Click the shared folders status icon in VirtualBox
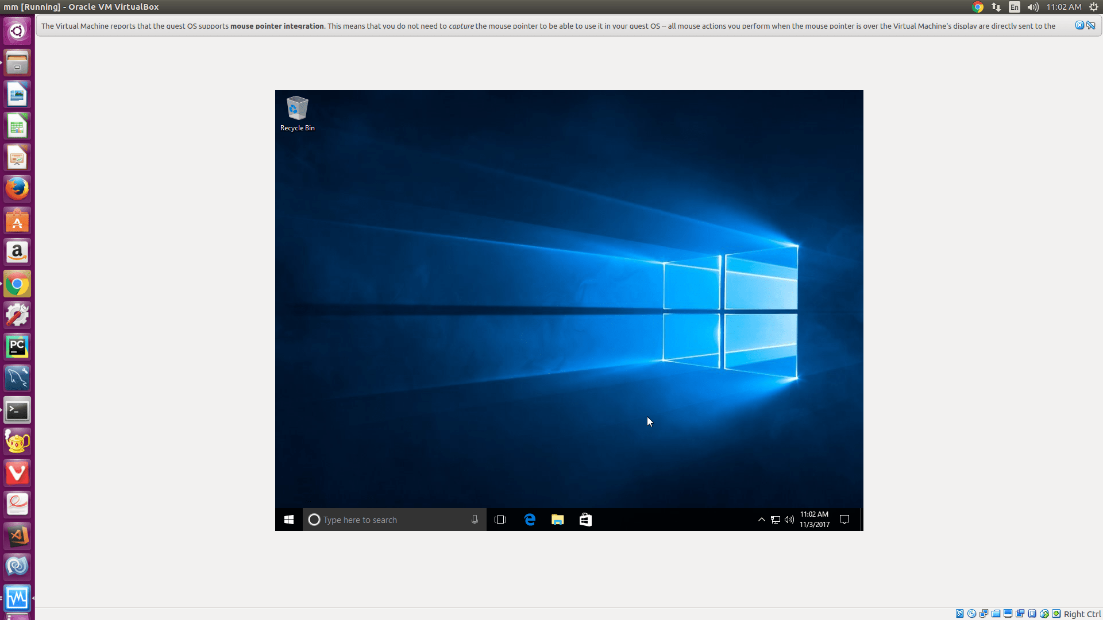 996,613
